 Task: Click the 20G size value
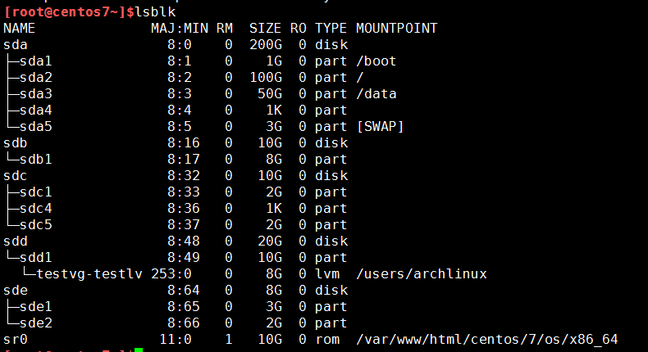(269, 241)
